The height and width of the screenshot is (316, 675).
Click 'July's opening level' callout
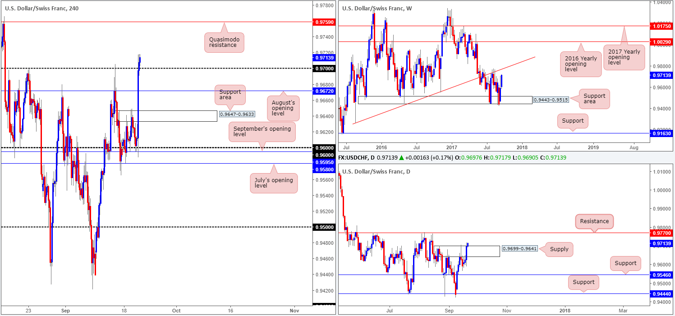pos(274,183)
